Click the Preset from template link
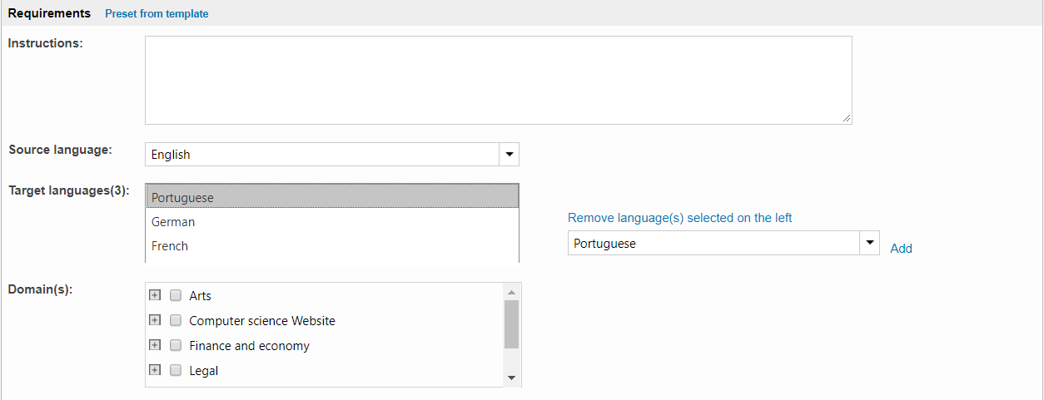This screenshot has height=400, width=1044. point(157,13)
